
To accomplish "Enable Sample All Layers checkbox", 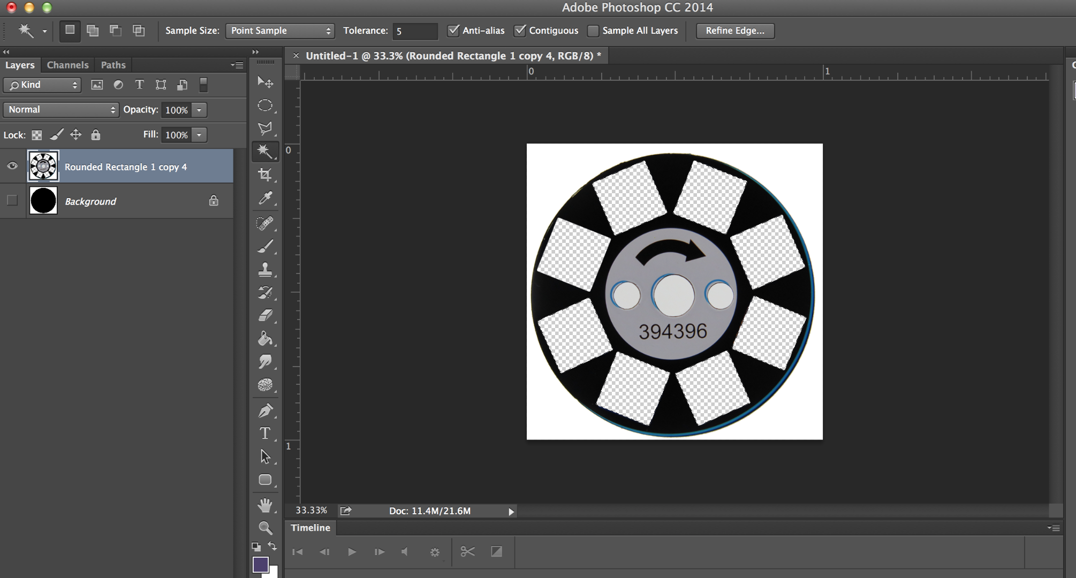I will 593,31.
